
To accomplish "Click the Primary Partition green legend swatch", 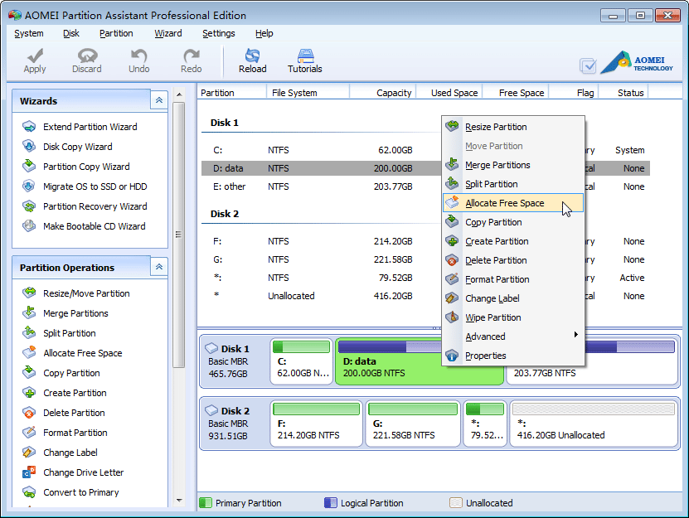I will coord(205,503).
